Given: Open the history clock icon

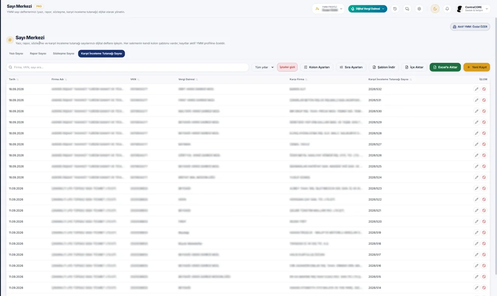Looking at the screenshot, I should [395, 9].
